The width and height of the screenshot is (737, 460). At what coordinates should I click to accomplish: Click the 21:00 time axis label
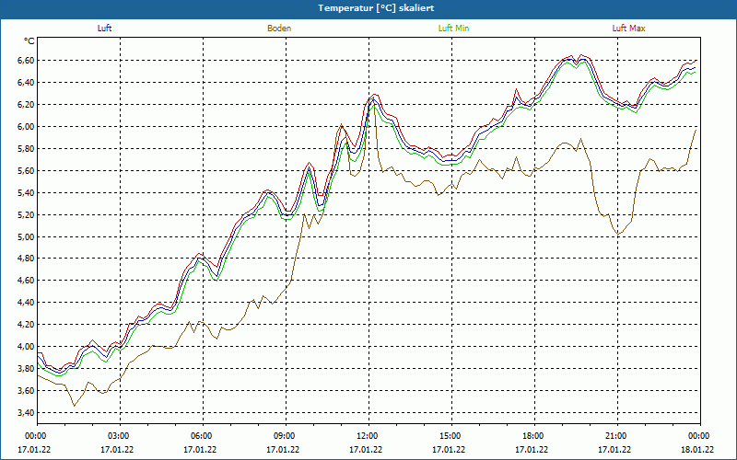coord(617,436)
